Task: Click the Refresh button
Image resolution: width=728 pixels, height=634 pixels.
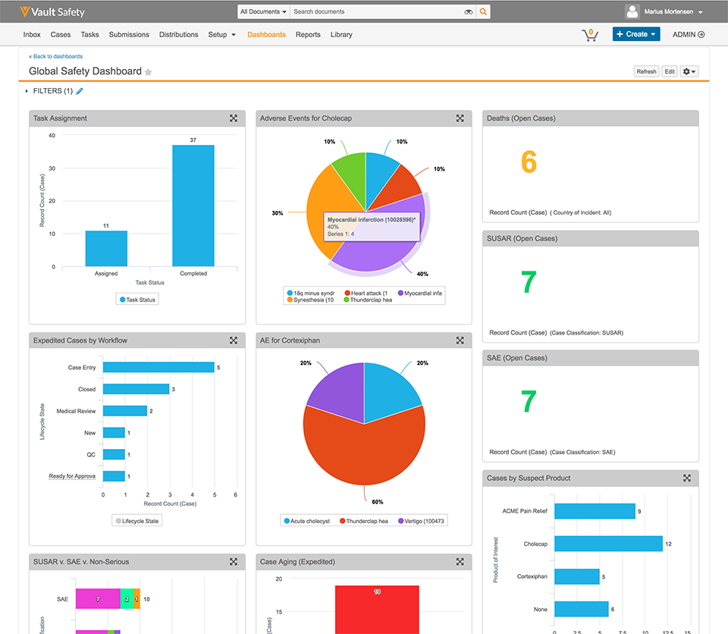Action: tap(646, 71)
